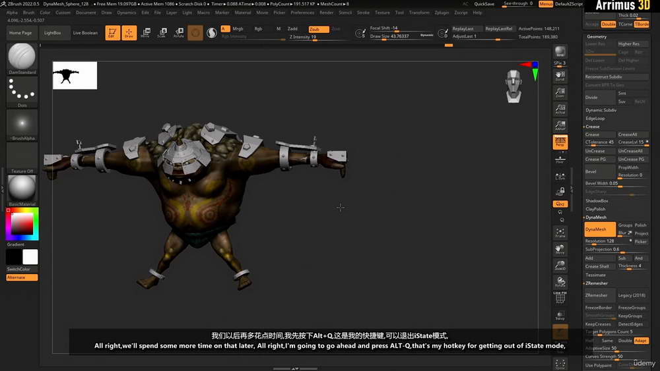The width and height of the screenshot is (660, 371).
Task: Open the Zplugin menu
Action: pyautogui.click(x=442, y=13)
